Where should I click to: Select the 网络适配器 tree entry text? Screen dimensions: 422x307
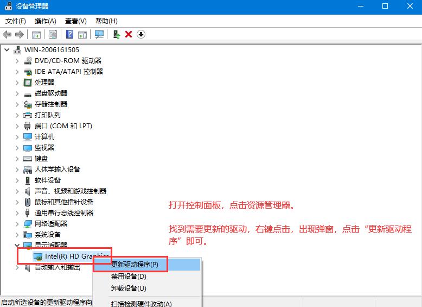coord(51,224)
